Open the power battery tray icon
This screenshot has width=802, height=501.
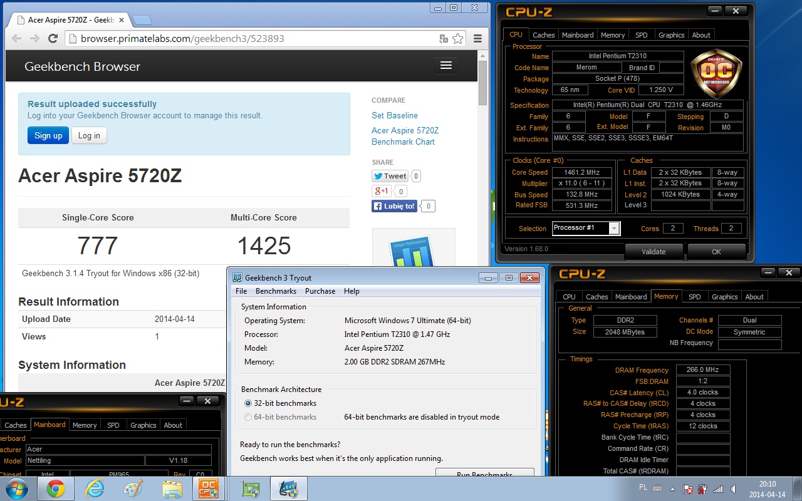tap(703, 488)
